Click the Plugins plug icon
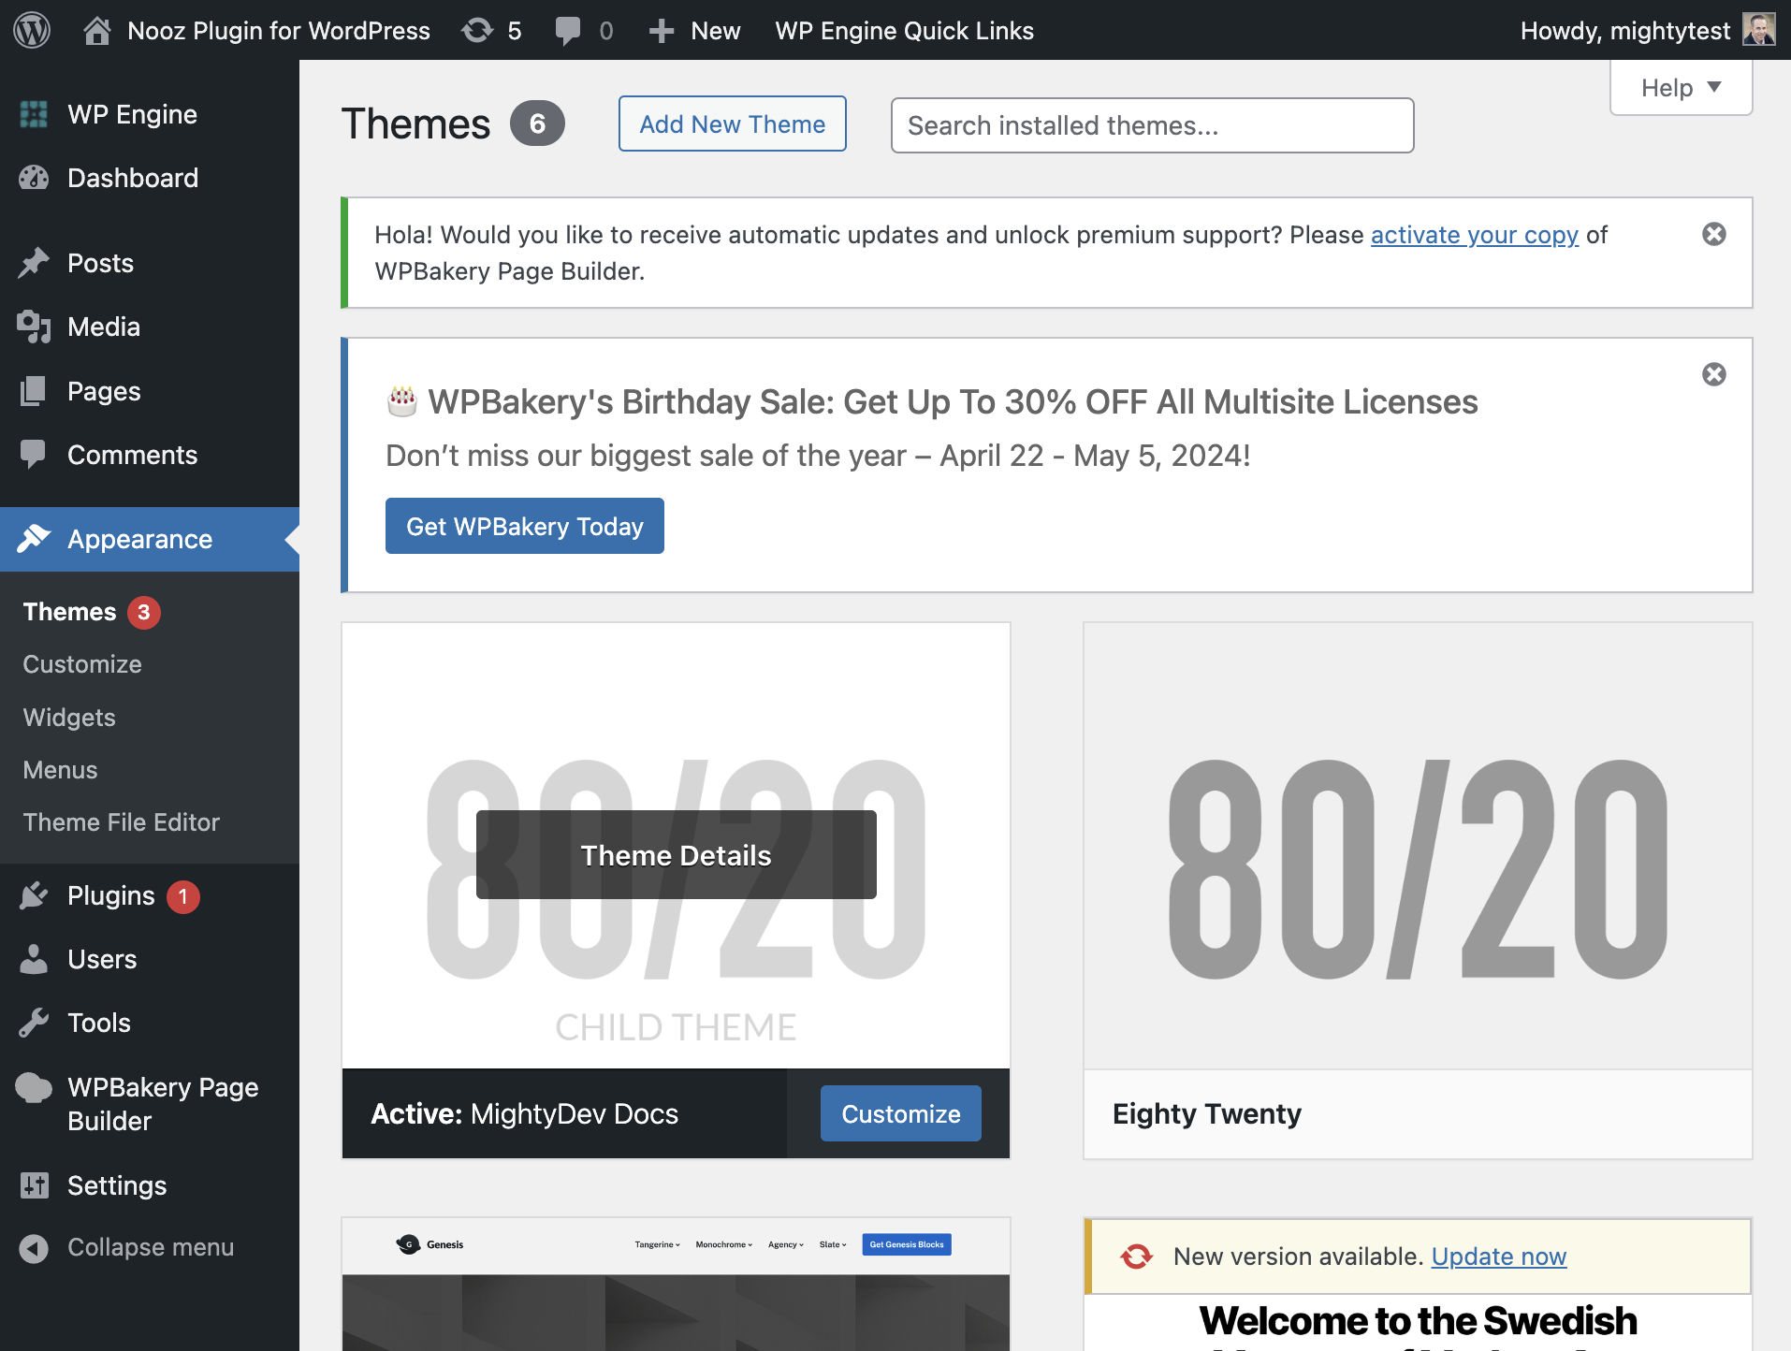 pos(34,895)
